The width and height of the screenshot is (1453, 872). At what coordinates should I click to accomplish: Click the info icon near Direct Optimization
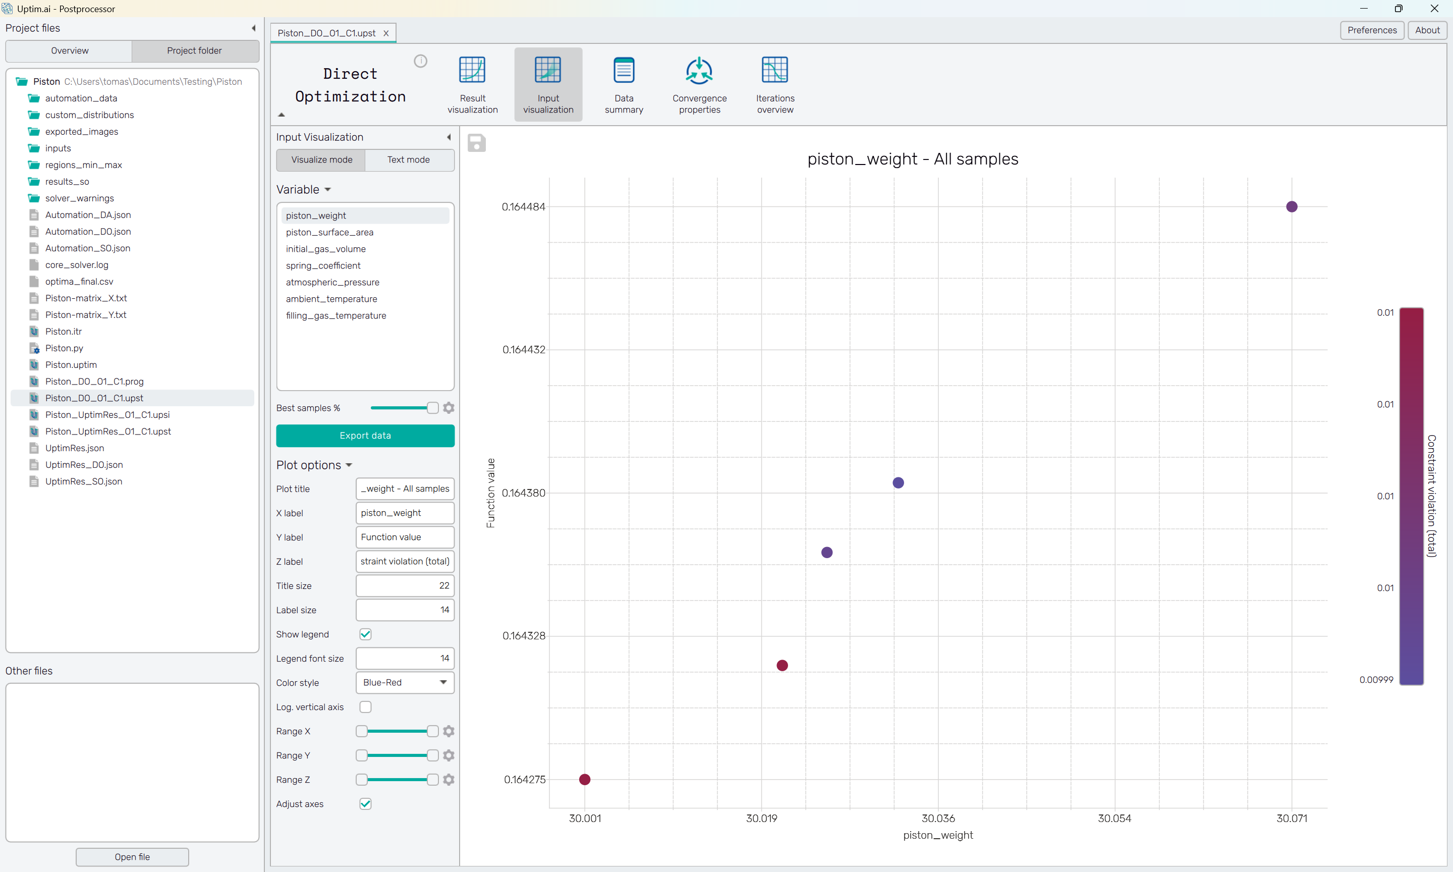[x=421, y=61]
